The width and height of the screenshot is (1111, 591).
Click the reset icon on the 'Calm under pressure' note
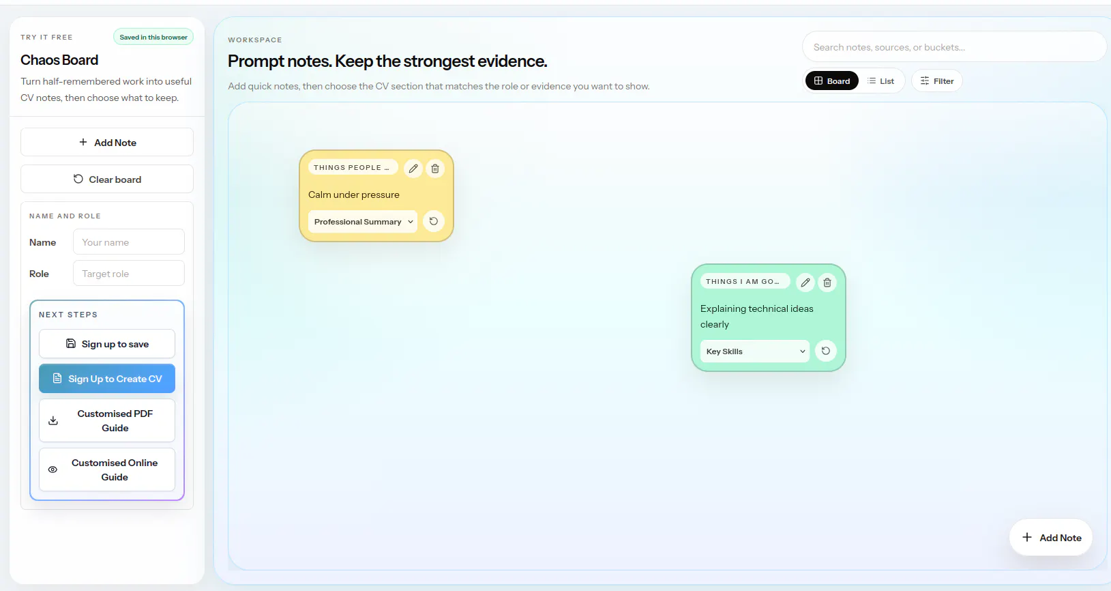(434, 221)
